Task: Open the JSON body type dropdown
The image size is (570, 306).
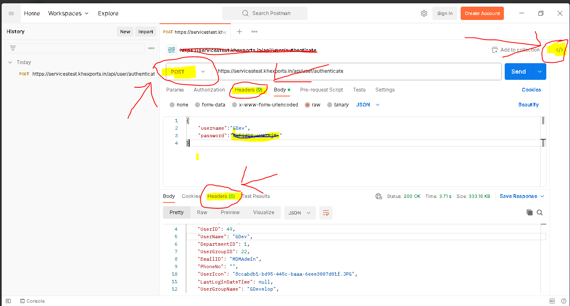Action: pos(368,105)
